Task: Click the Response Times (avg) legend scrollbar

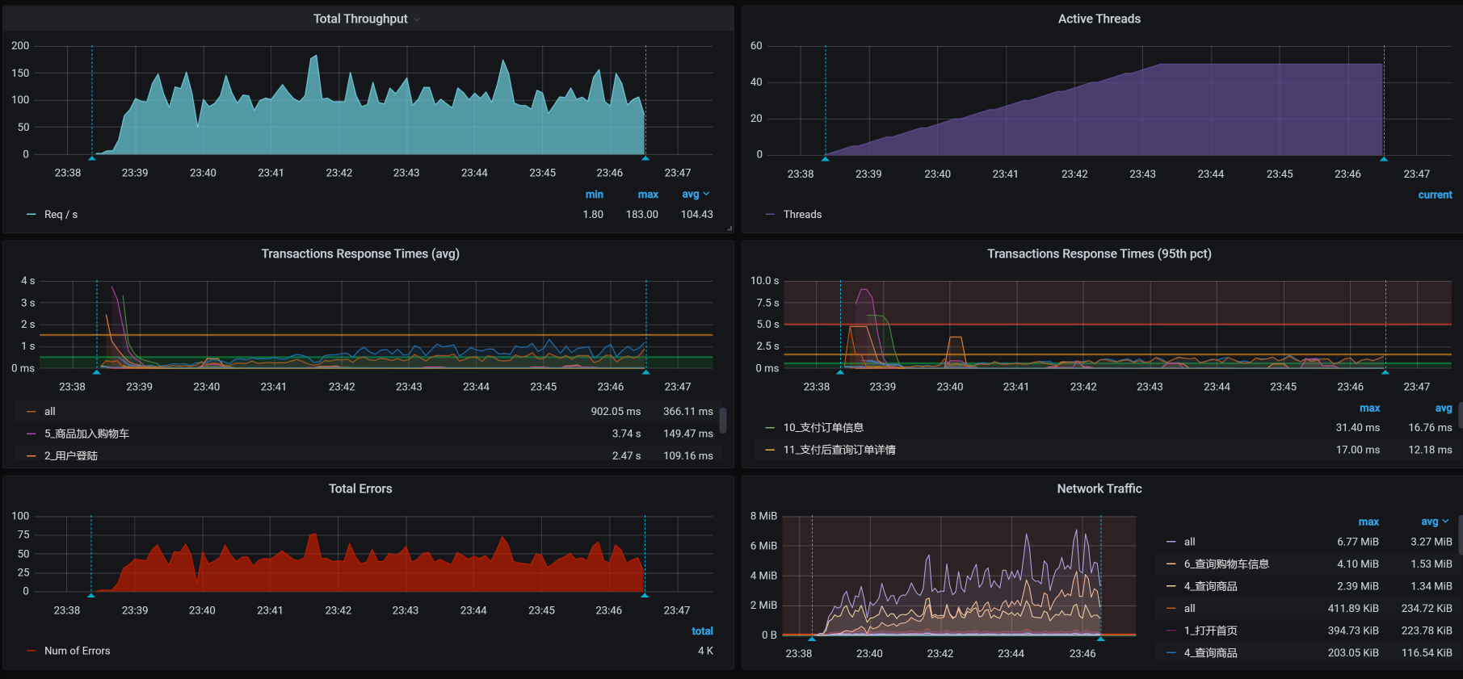Action: point(723,420)
